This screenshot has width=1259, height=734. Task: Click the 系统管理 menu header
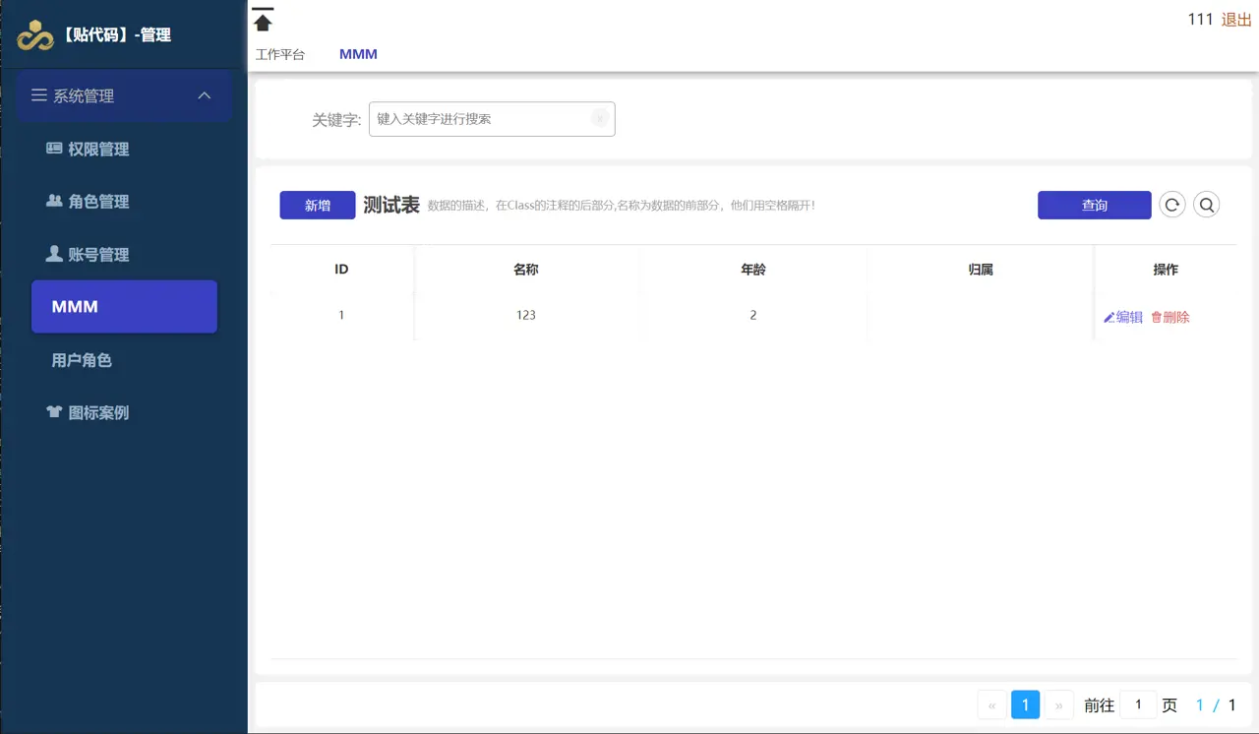[x=124, y=95]
